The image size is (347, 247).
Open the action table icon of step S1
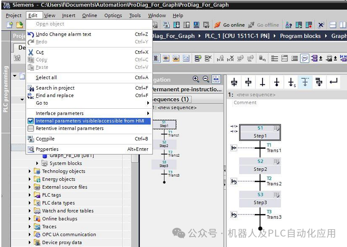(276, 128)
